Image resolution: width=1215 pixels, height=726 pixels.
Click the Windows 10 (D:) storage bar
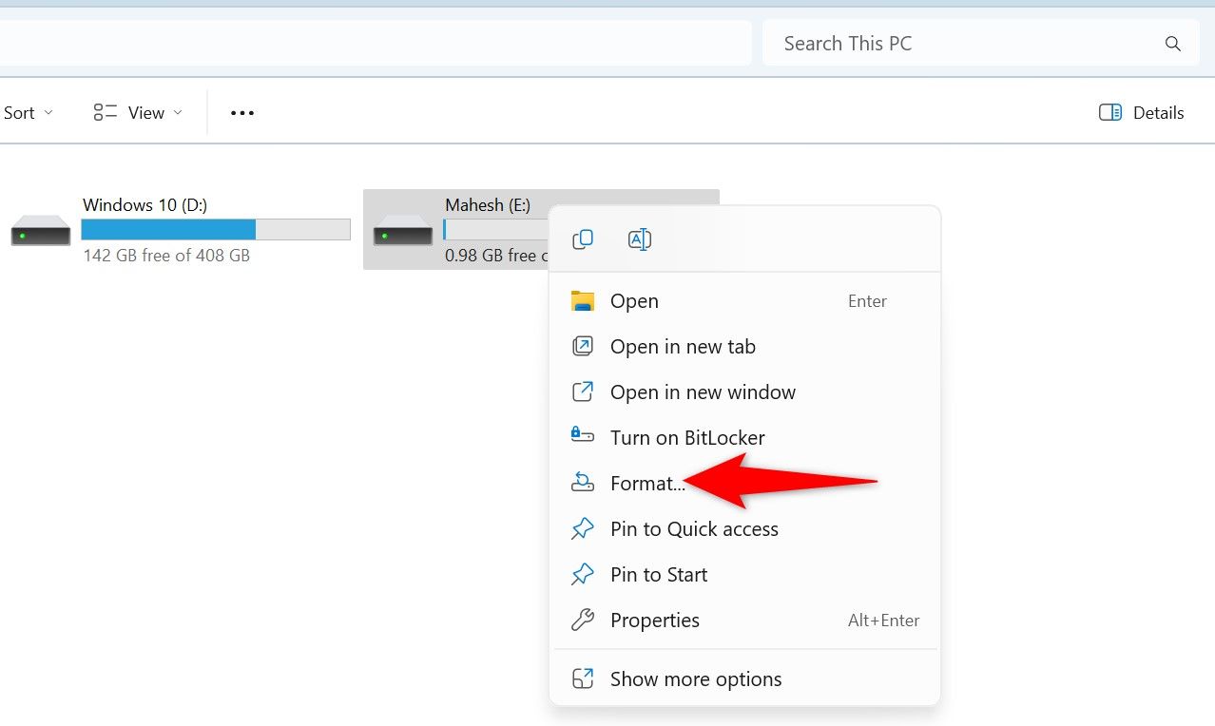pos(216,229)
